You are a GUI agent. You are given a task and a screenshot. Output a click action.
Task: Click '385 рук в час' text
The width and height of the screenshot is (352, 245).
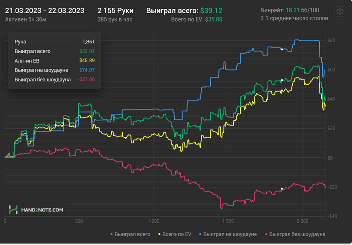tap(115, 19)
